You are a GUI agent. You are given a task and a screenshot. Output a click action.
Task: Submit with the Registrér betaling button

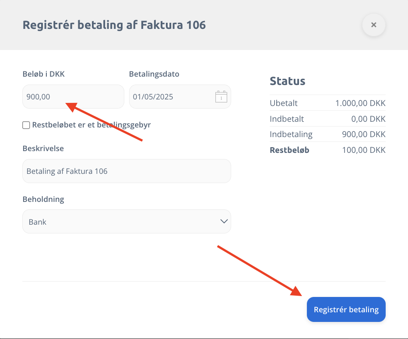pos(346,309)
